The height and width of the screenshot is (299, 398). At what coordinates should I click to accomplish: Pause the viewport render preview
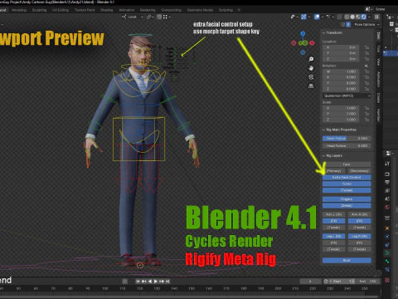tap(376, 17)
